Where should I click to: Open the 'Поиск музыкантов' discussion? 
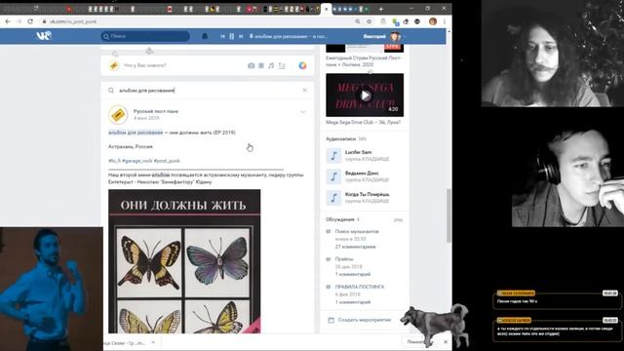click(x=357, y=232)
